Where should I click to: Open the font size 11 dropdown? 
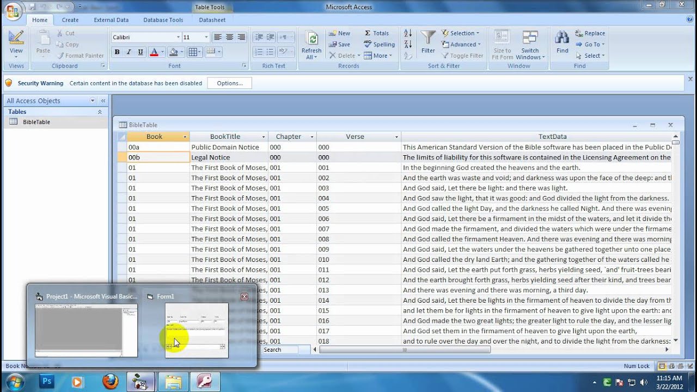(x=206, y=37)
